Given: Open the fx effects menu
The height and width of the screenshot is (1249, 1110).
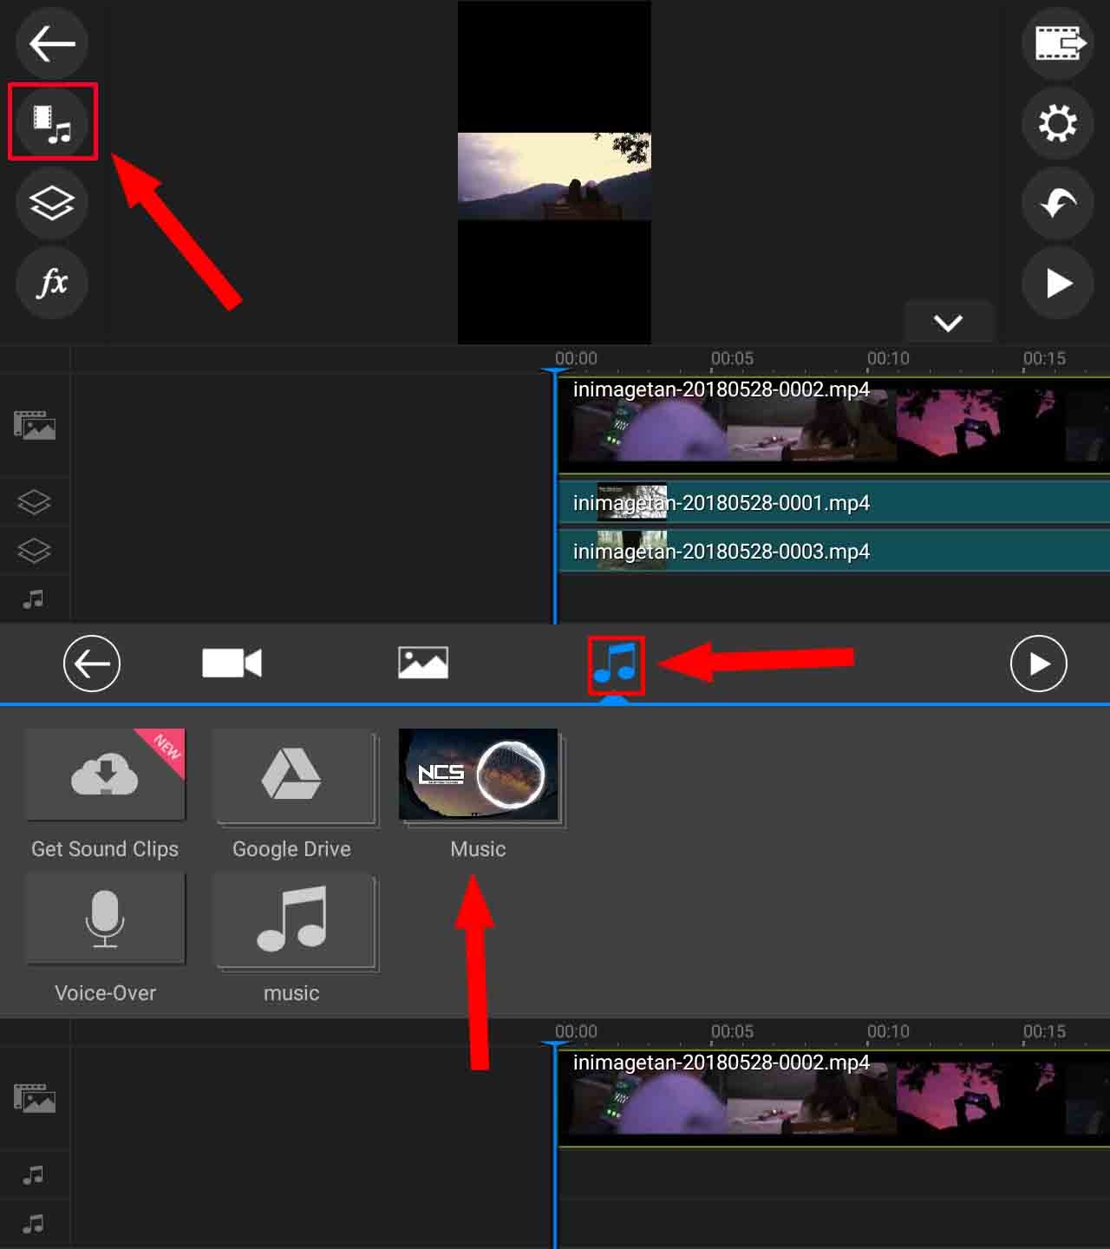Looking at the screenshot, I should (x=52, y=283).
